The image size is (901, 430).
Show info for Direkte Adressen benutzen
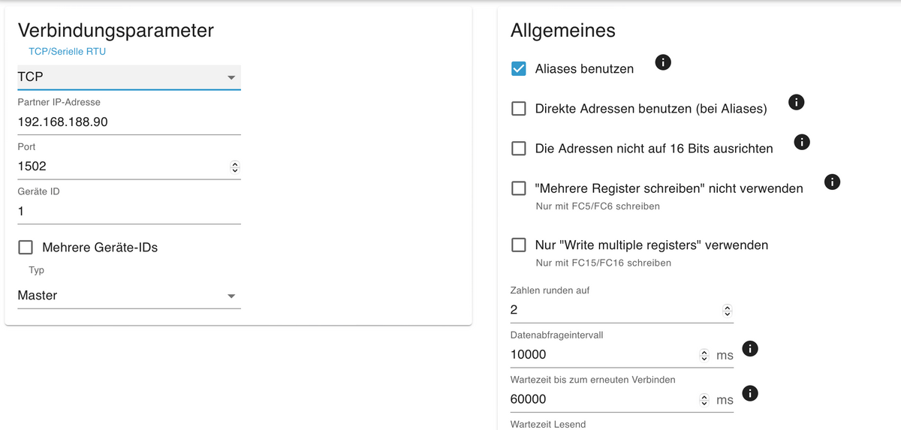797,102
